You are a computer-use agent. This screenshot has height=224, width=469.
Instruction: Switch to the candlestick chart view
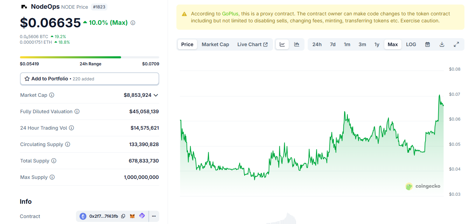[x=297, y=44]
